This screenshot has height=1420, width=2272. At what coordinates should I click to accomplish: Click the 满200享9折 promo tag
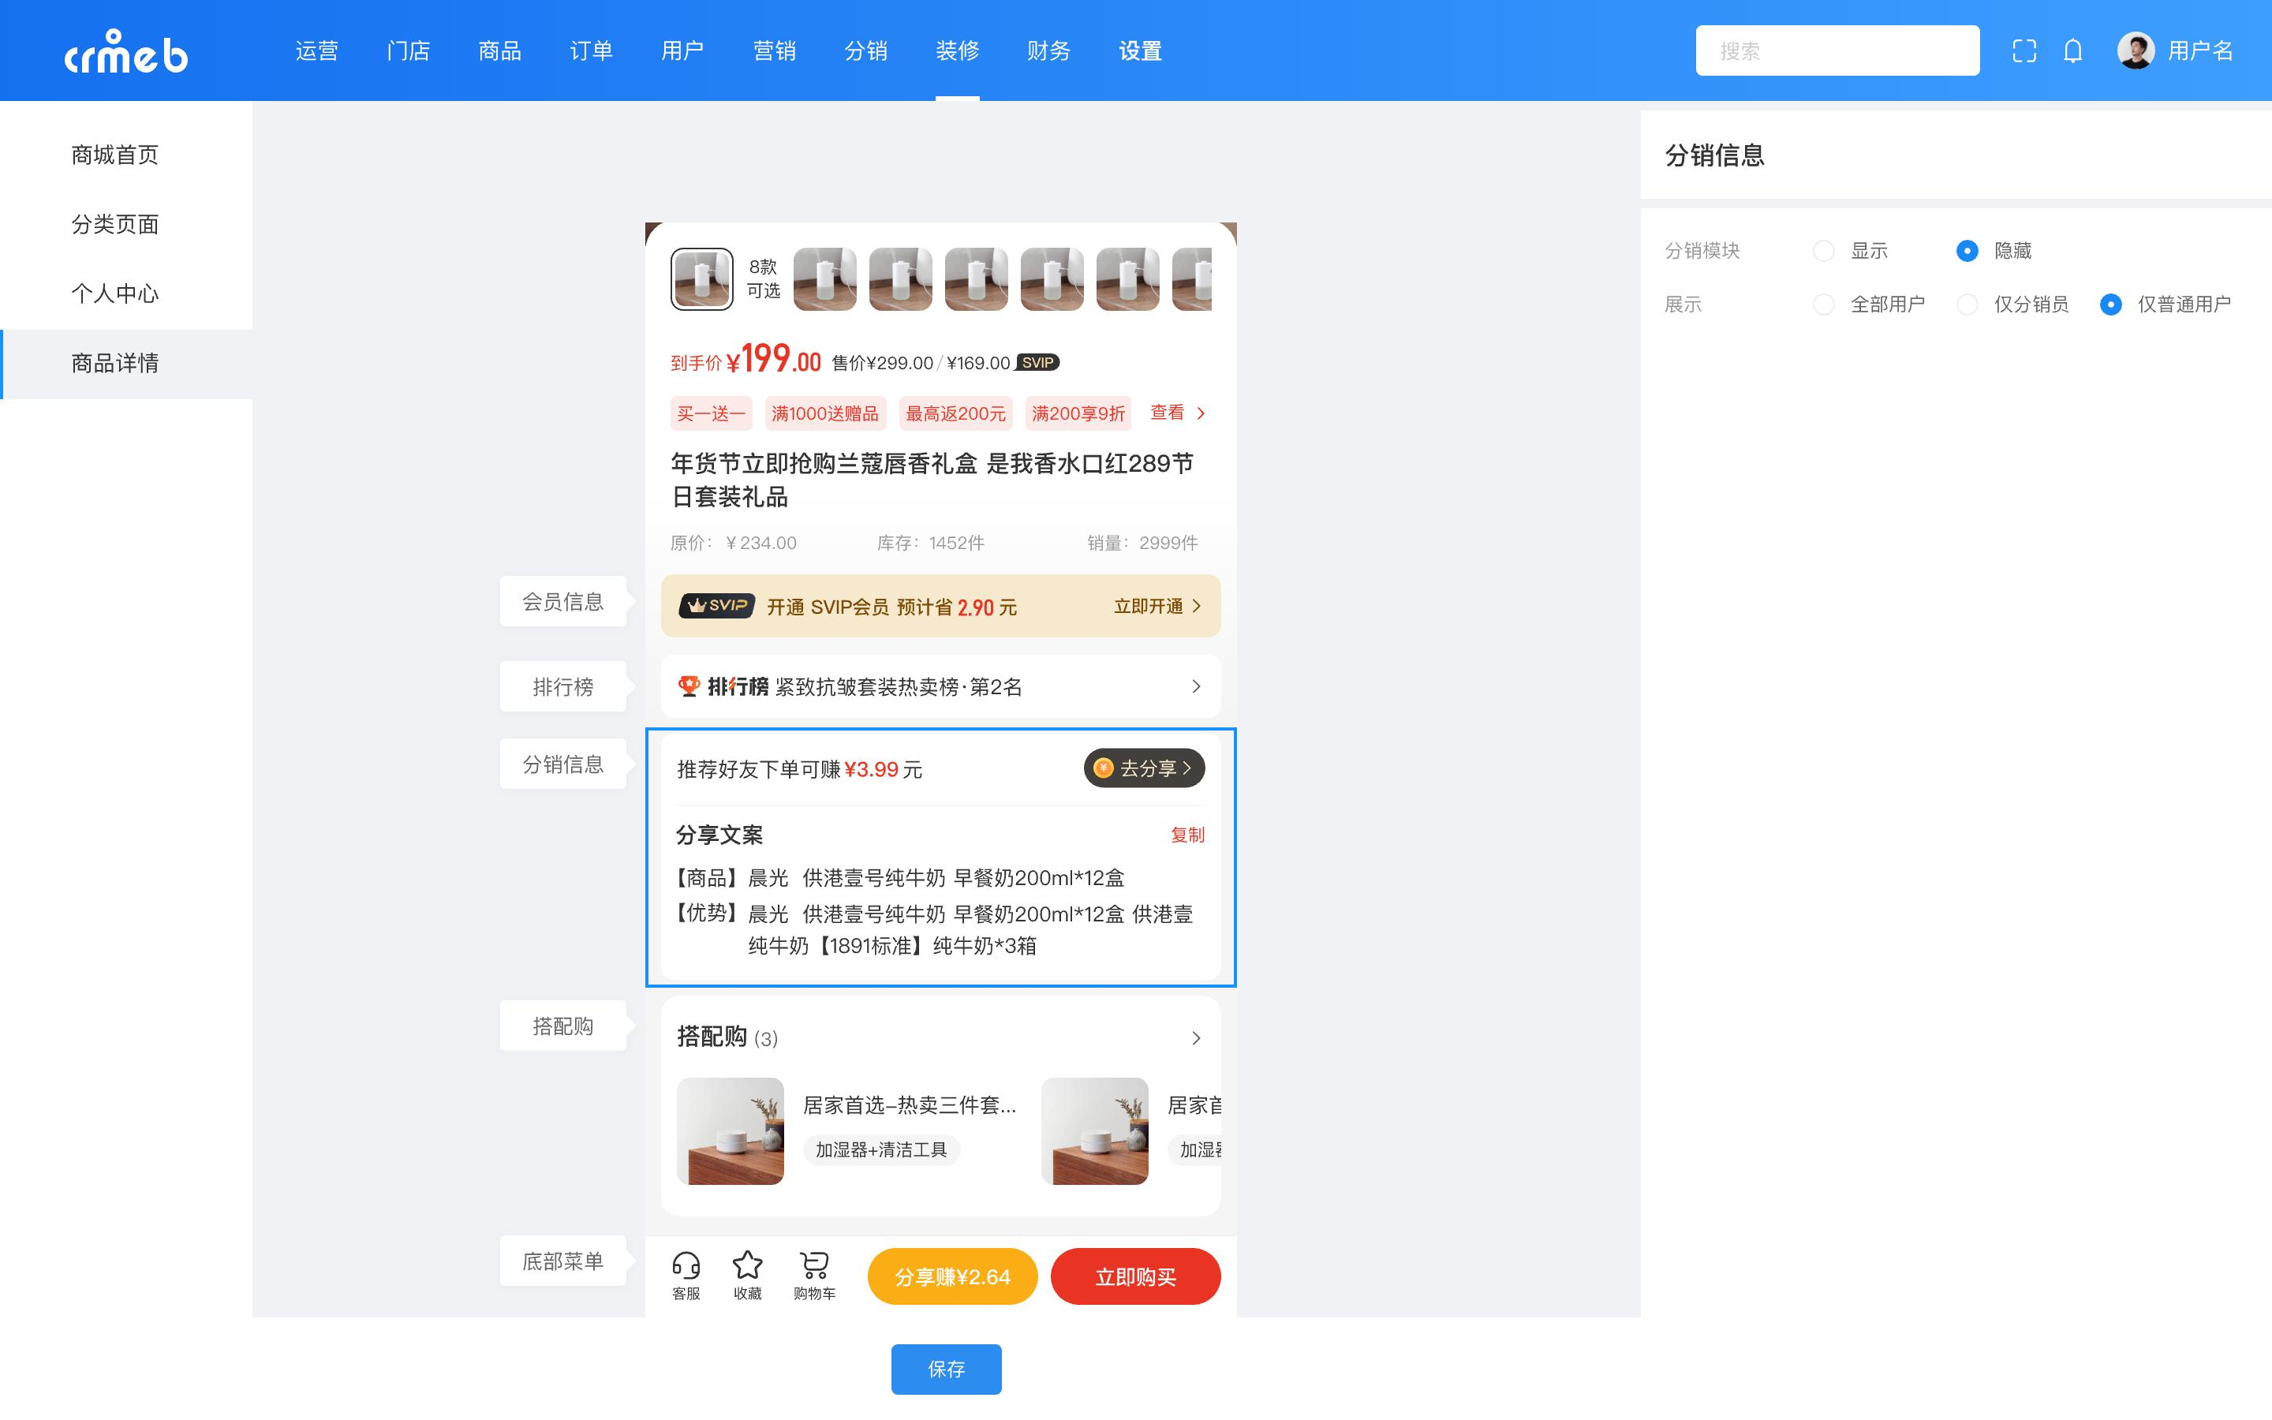pos(1078,413)
